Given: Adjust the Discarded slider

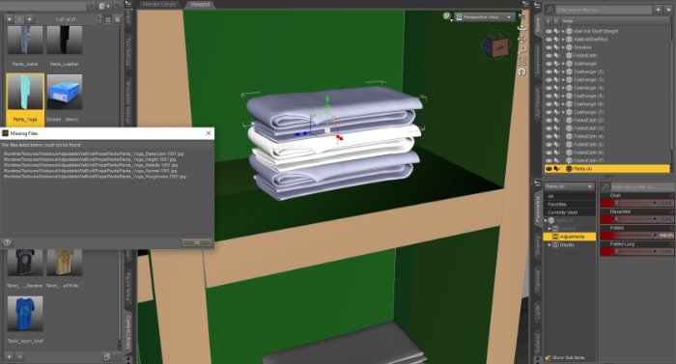Looking at the screenshot, I should point(634,219).
